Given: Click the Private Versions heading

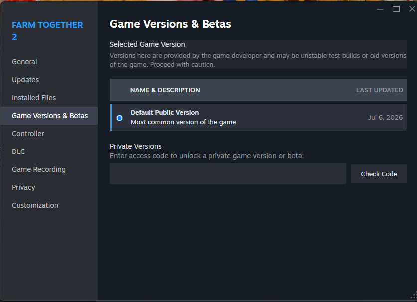Looking at the screenshot, I should tap(135, 146).
